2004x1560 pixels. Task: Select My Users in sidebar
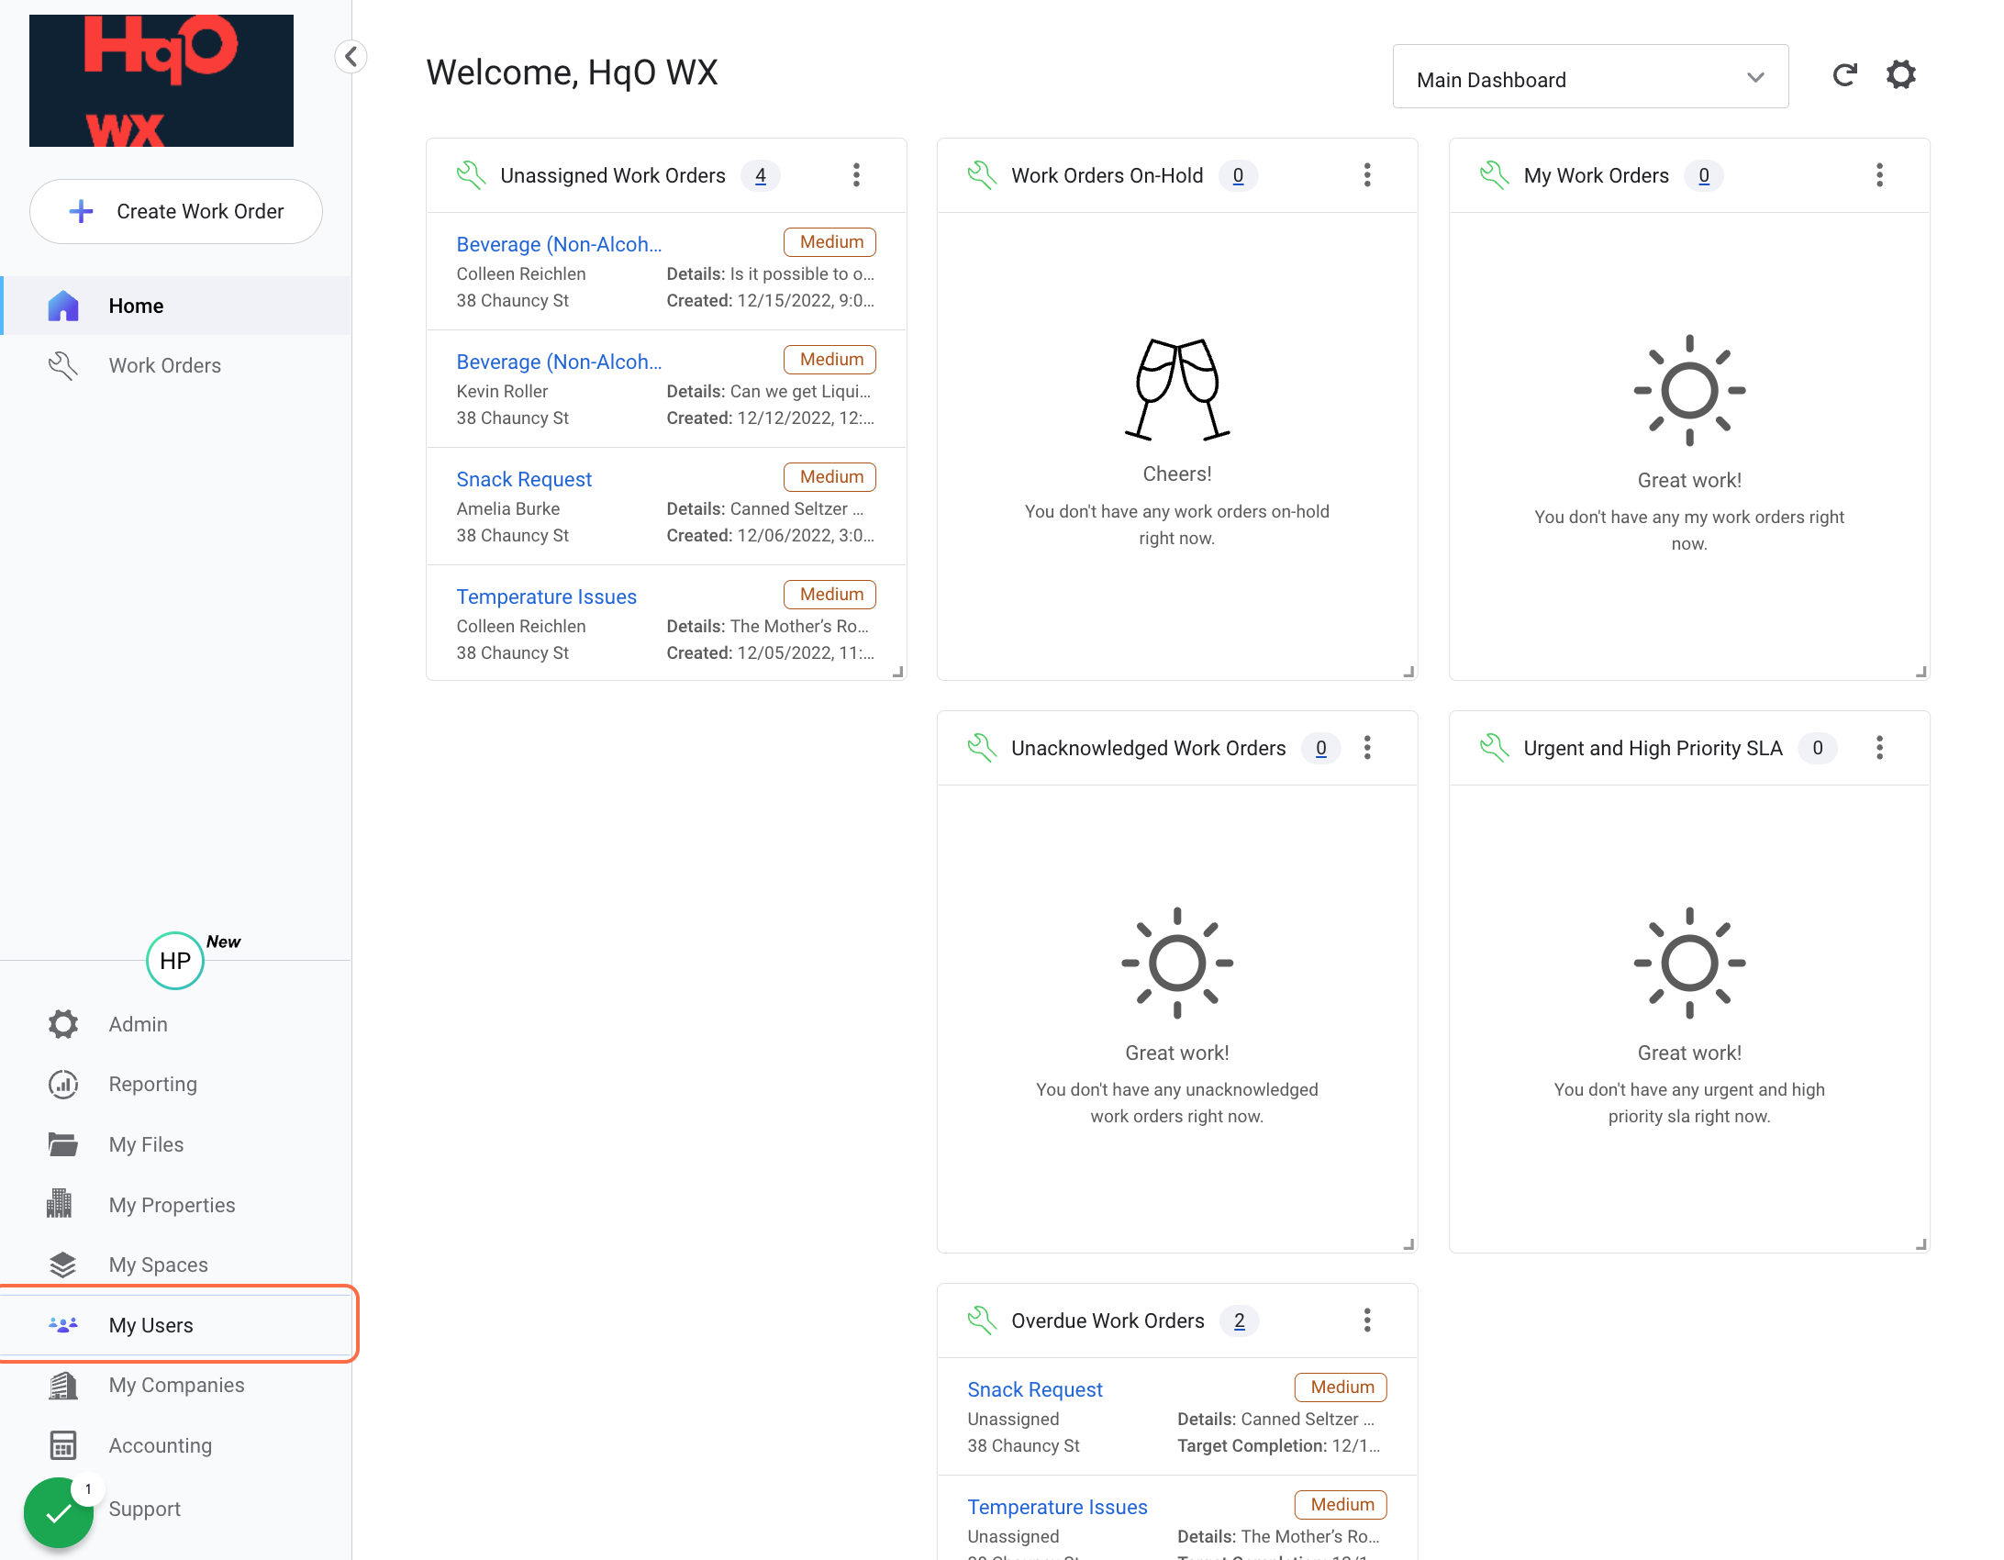click(x=150, y=1325)
